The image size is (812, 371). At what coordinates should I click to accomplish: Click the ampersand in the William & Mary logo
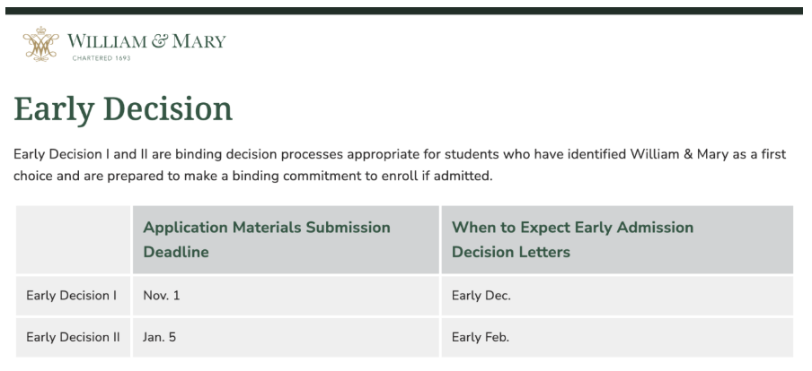tap(160, 41)
